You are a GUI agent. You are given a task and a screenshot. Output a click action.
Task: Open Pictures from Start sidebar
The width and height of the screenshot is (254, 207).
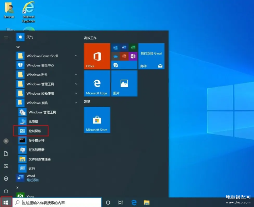[6, 166]
